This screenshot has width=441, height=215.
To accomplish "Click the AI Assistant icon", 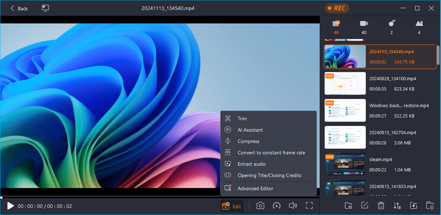I will click(x=228, y=130).
